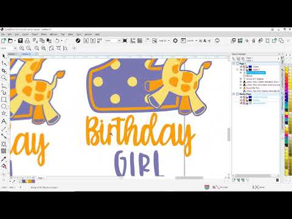Collapse the Master Page tree node
This screenshot has height=219, width=292.
234,94
